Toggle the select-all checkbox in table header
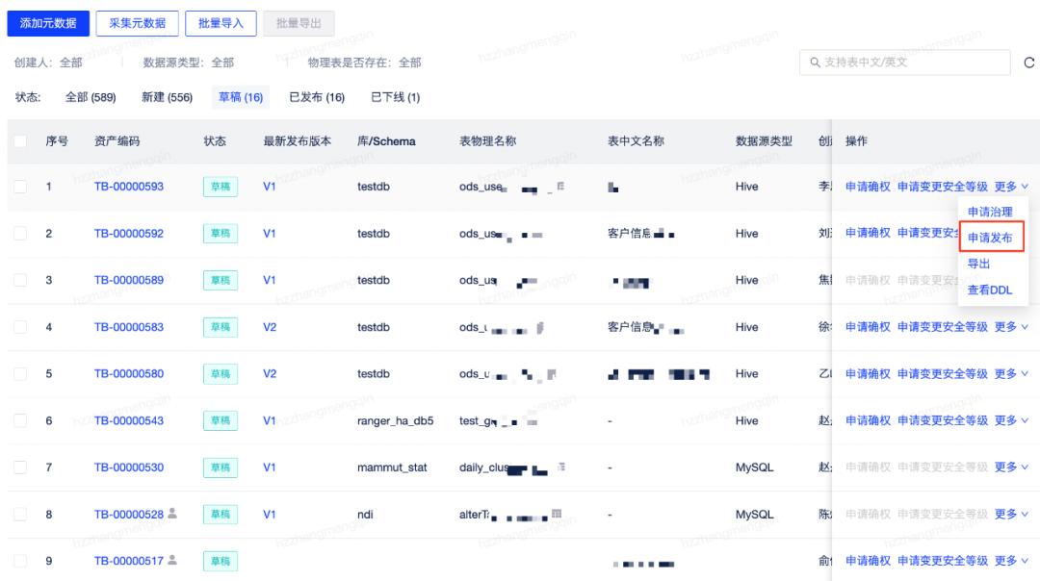This screenshot has width=1040, height=581. point(20,141)
